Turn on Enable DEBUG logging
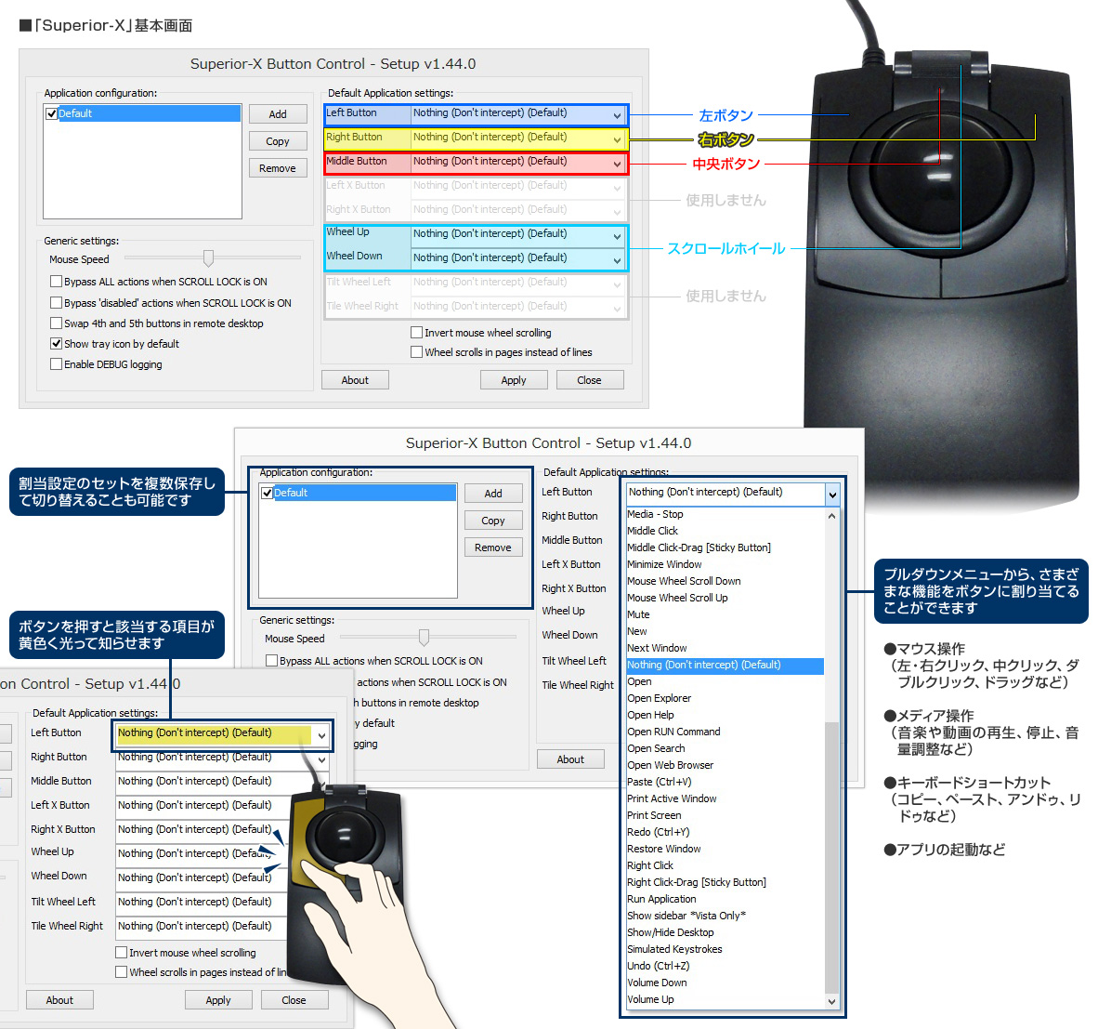 [56, 364]
